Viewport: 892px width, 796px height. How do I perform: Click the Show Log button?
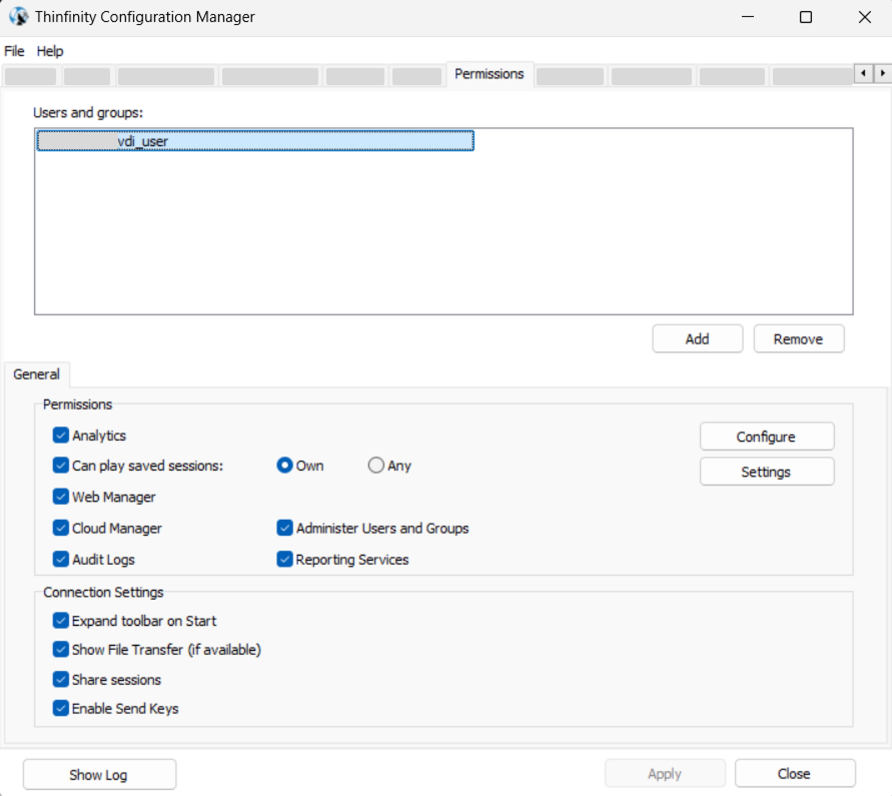tap(99, 774)
